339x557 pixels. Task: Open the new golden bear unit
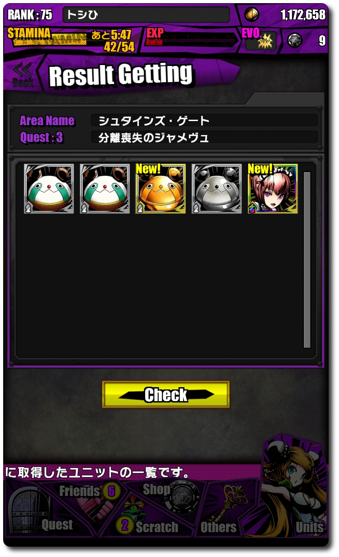[160, 189]
